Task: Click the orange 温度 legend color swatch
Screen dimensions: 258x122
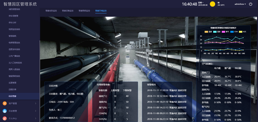Action: [x=206, y=32]
